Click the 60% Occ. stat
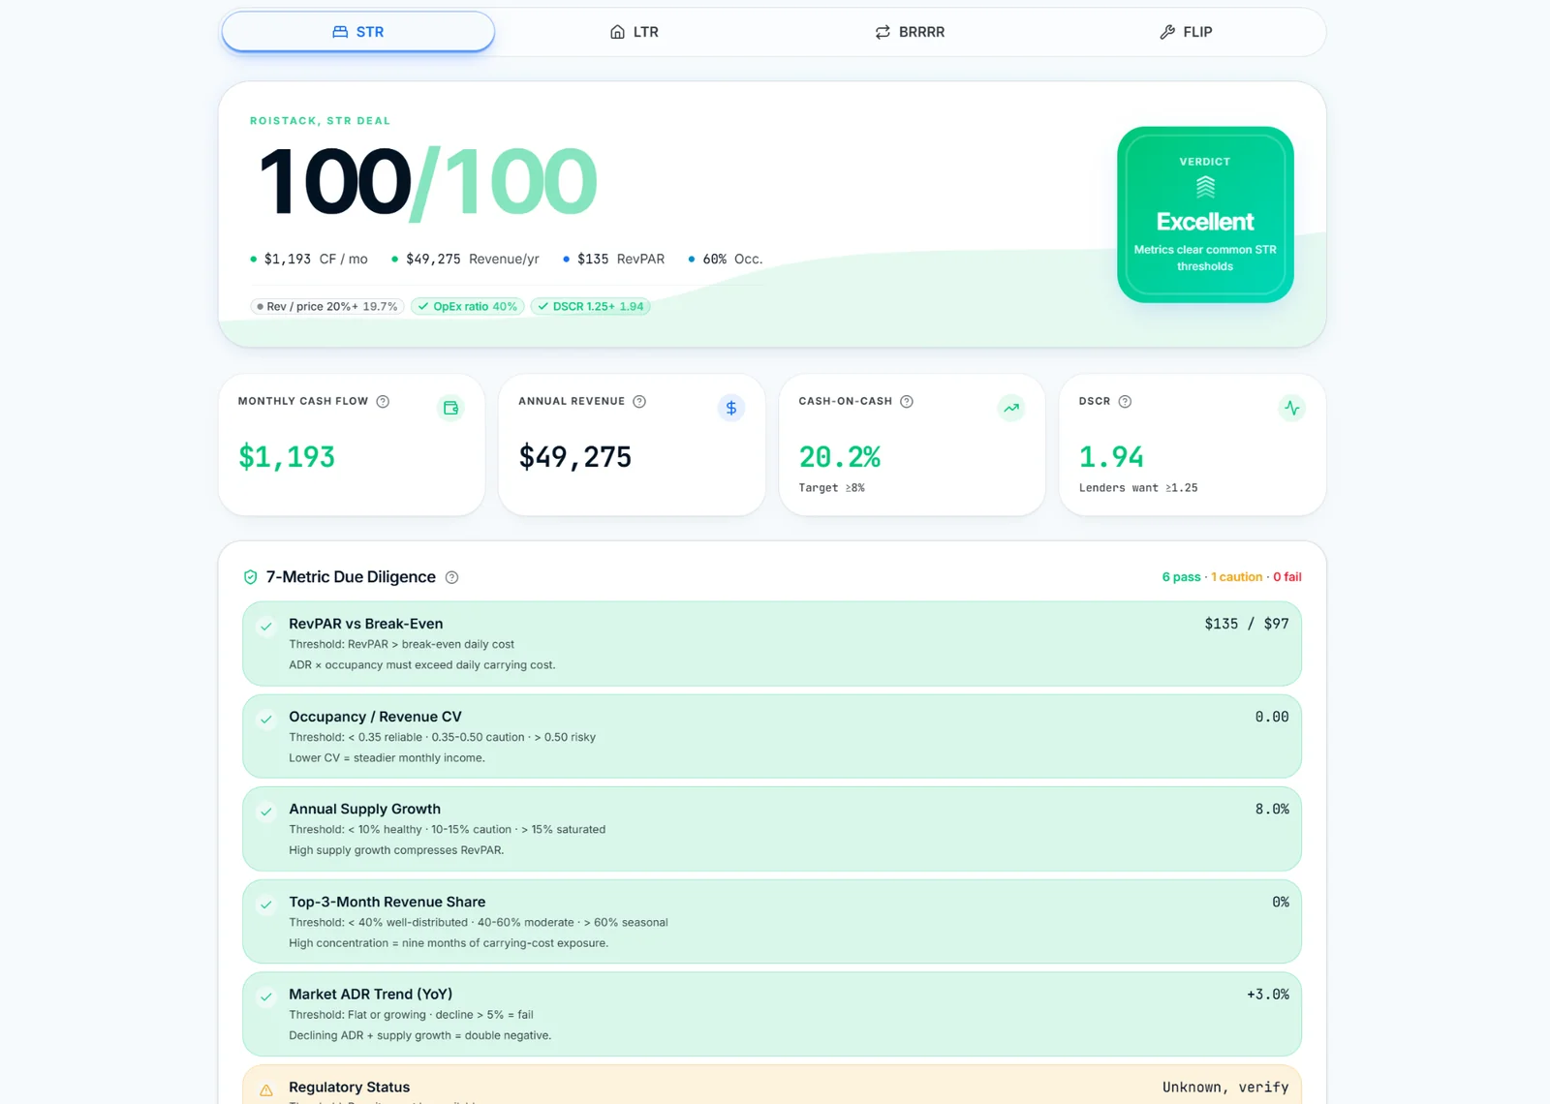 click(x=726, y=260)
